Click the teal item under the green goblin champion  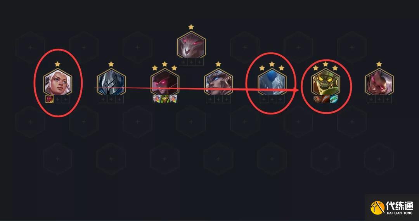pos(334,99)
